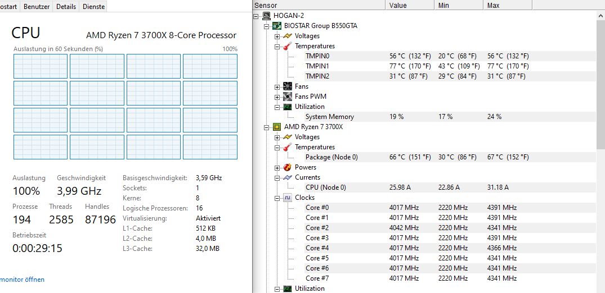Click the 32,0 MB L3-Cache value
This screenshot has height=293, width=605.
(x=208, y=249)
